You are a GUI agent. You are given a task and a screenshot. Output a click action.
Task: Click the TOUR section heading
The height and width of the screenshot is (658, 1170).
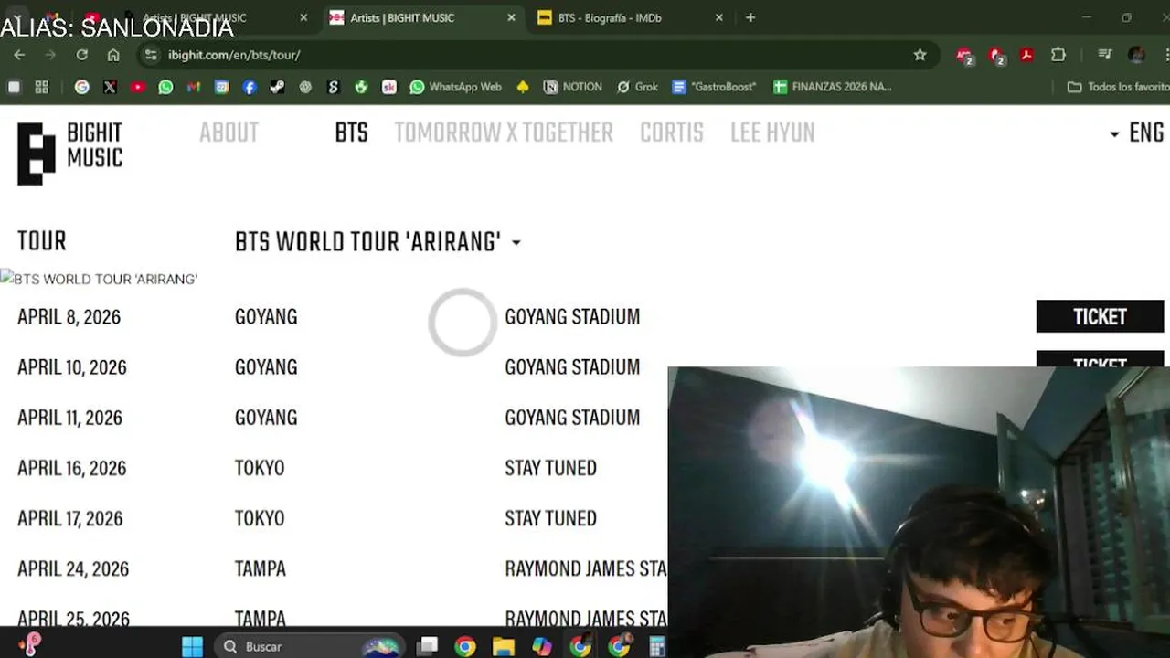click(x=42, y=241)
